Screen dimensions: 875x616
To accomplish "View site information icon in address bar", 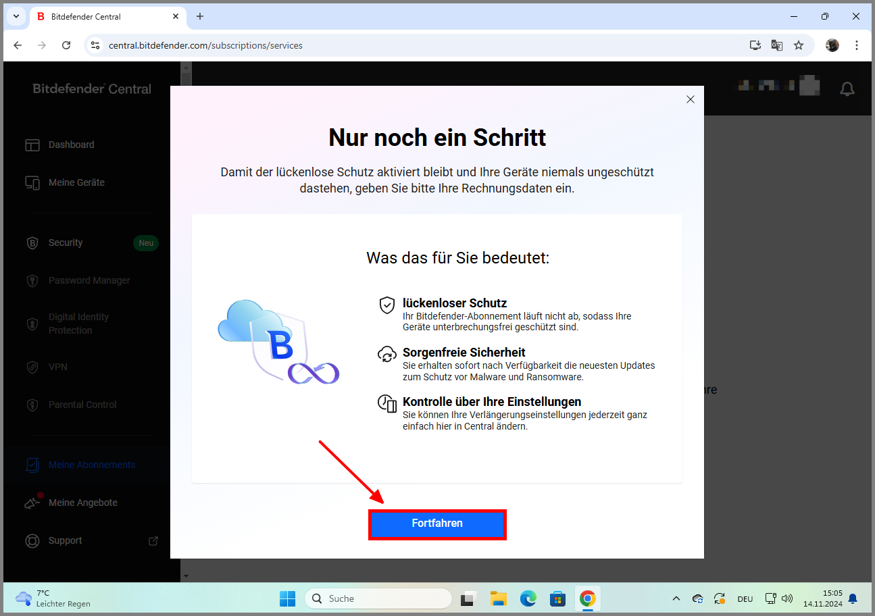I will click(x=95, y=45).
